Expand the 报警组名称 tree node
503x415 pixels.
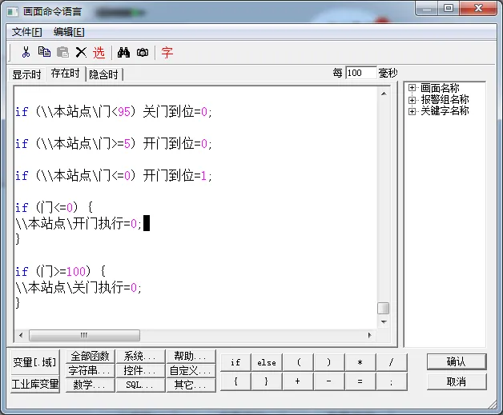pyautogui.click(x=412, y=100)
